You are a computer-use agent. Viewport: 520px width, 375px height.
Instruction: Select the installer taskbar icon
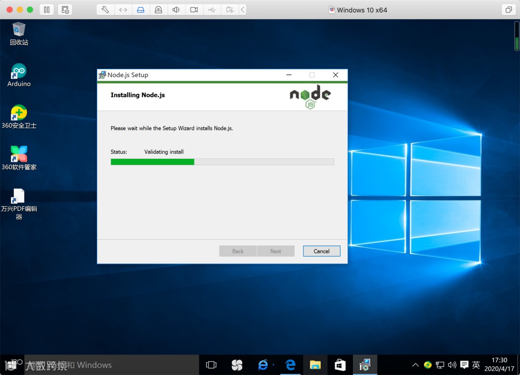point(365,365)
